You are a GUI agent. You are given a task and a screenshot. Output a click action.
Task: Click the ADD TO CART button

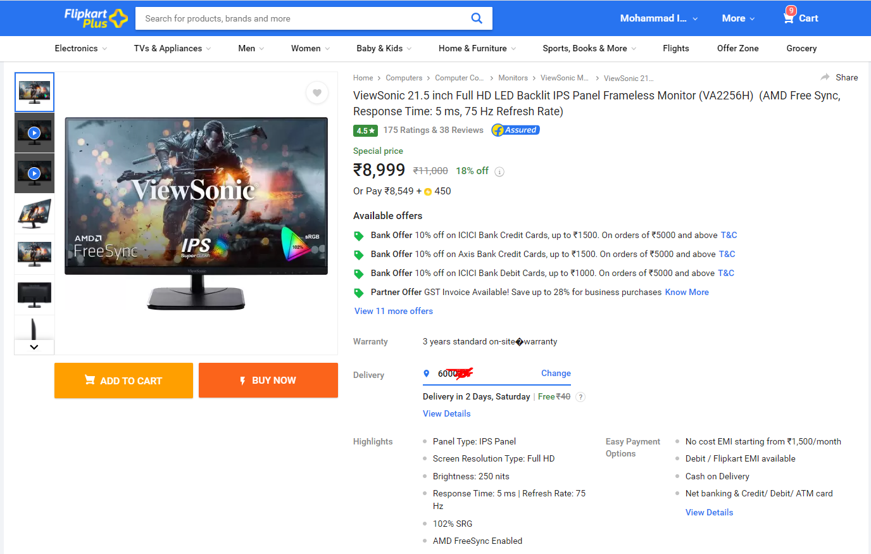pos(123,381)
